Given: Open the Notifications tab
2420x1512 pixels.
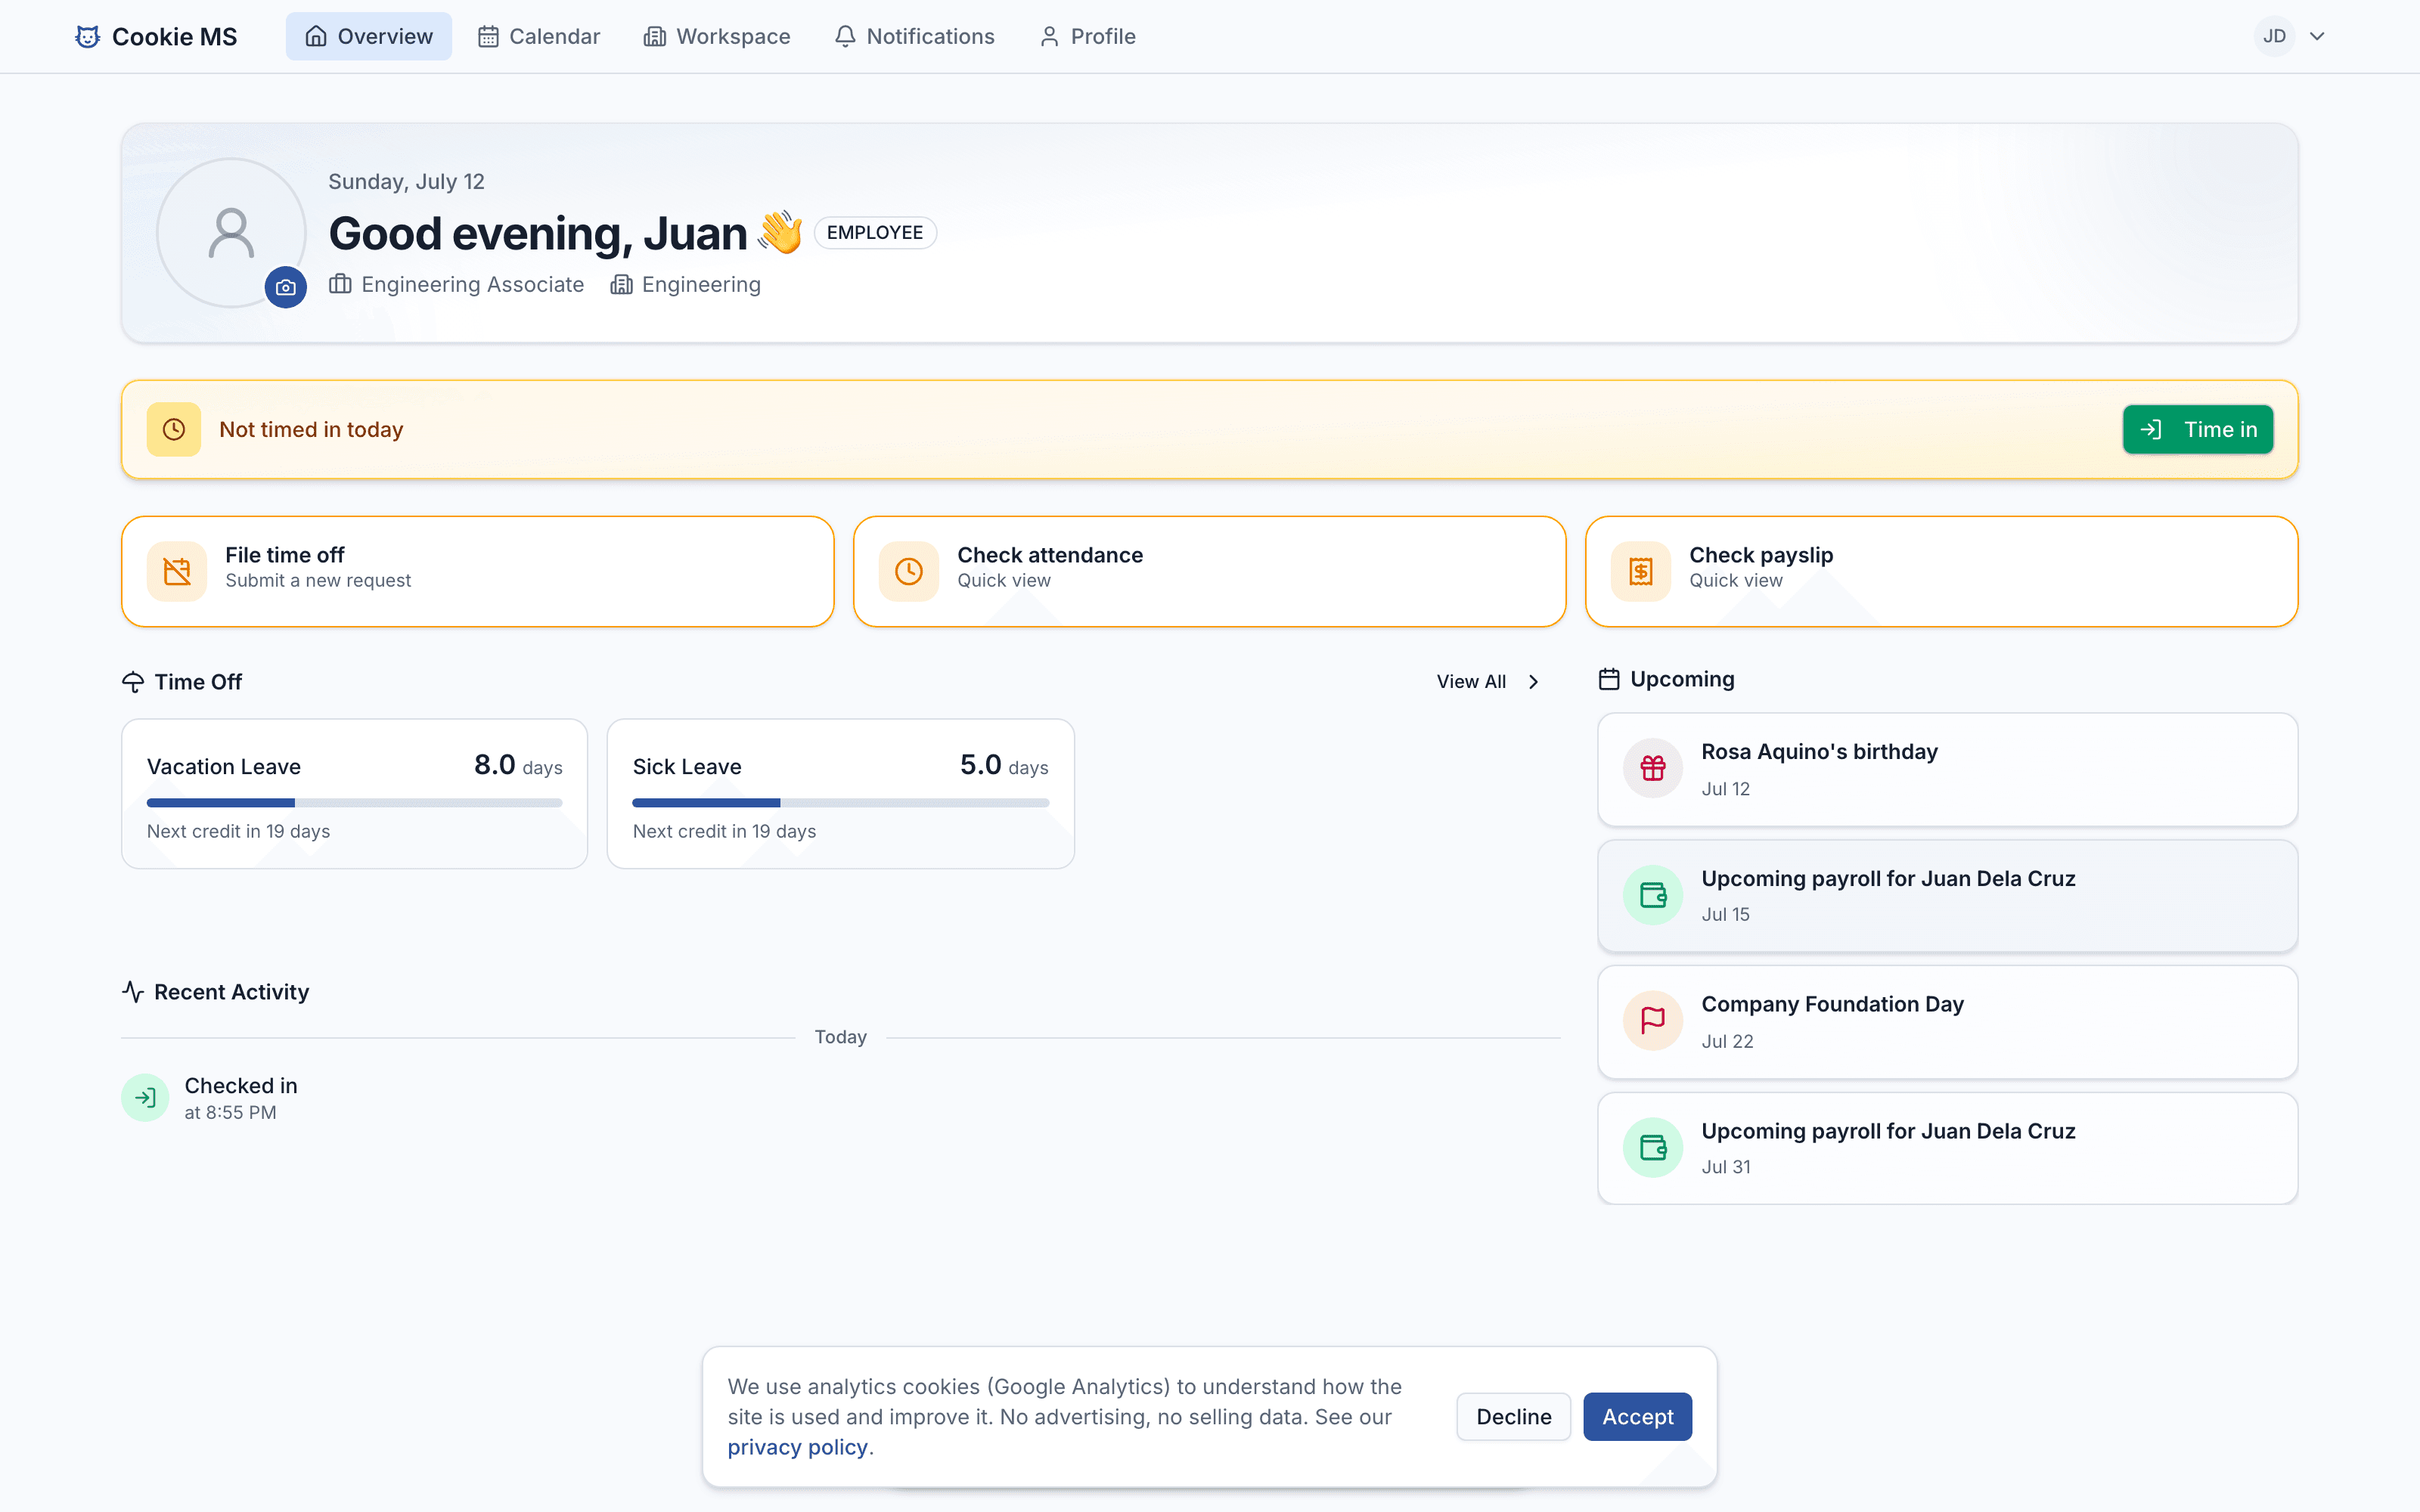Looking at the screenshot, I should tap(915, 37).
